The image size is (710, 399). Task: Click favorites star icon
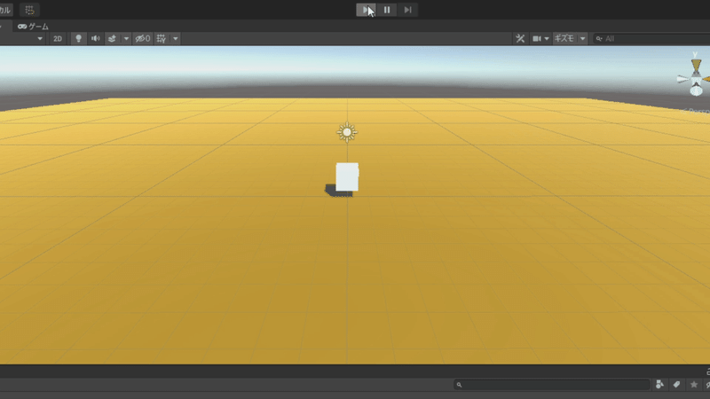click(x=694, y=385)
